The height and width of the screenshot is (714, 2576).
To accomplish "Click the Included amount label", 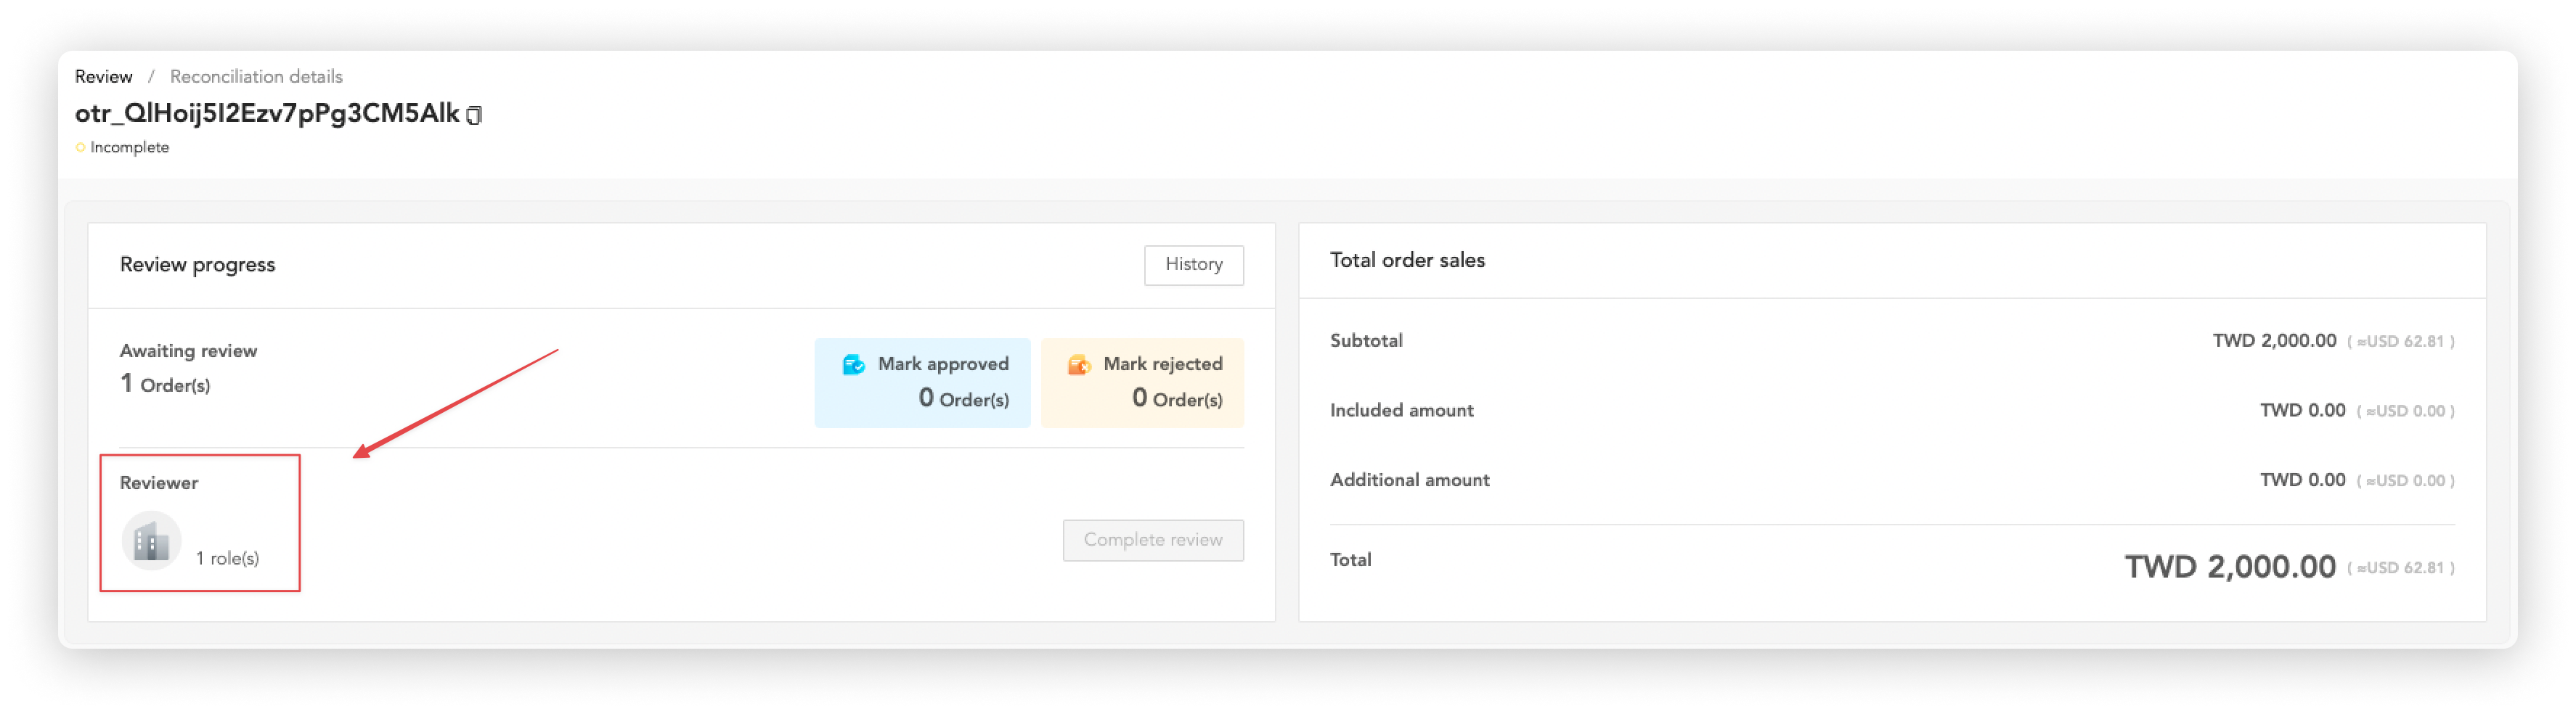I will tap(1401, 411).
